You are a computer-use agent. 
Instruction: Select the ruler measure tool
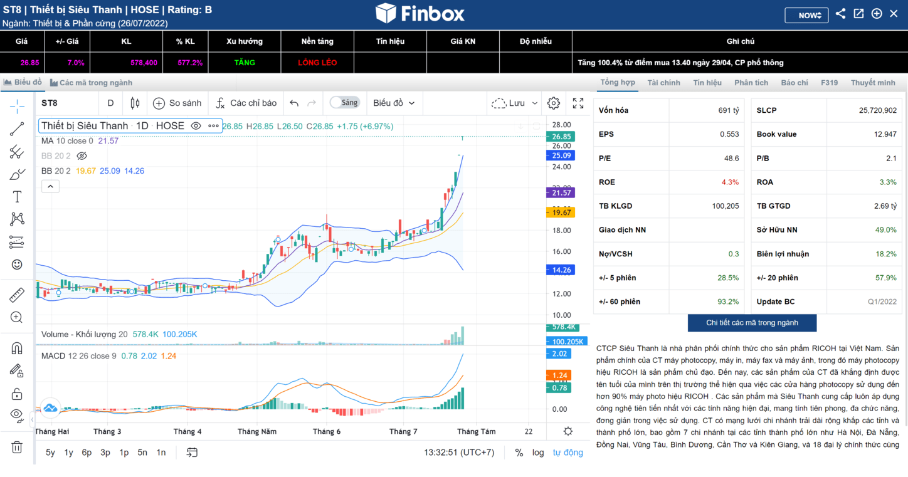tap(17, 295)
